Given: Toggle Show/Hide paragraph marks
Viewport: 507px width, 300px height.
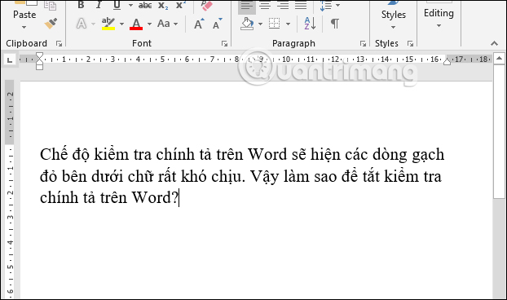Looking at the screenshot, I should pyautogui.click(x=335, y=24).
